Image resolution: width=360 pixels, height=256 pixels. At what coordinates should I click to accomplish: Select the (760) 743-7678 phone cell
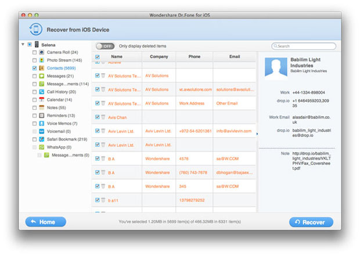click(193, 172)
